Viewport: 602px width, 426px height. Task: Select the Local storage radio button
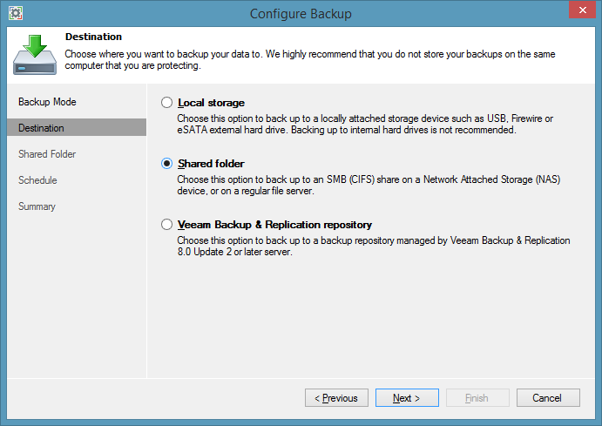pyautogui.click(x=167, y=103)
